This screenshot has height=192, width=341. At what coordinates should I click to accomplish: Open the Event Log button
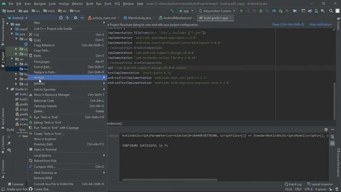293,184
